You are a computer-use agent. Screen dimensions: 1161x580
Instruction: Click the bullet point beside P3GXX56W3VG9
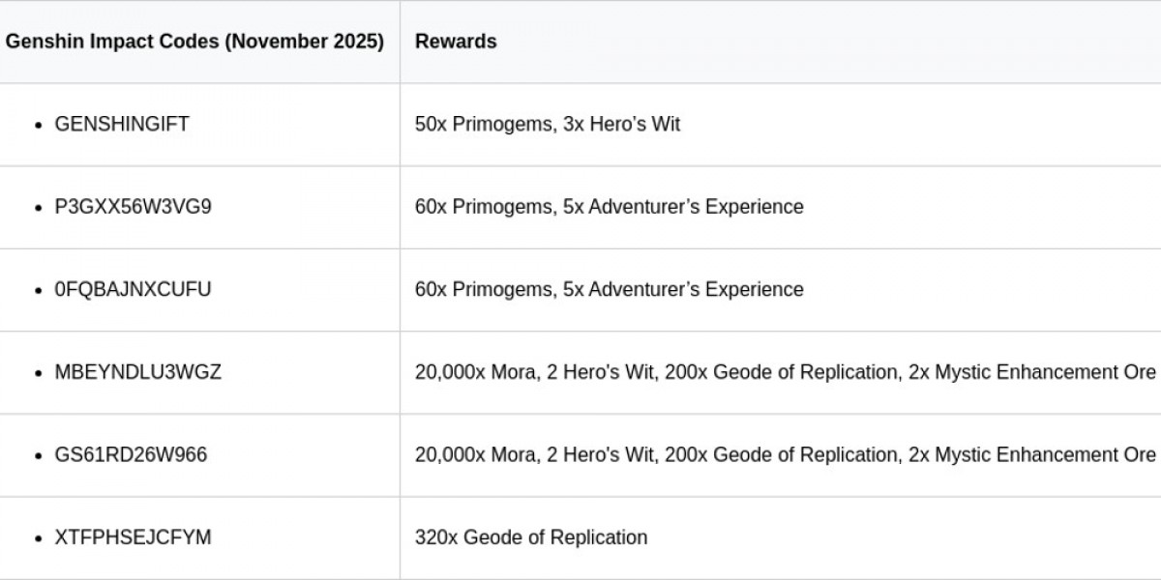click(39, 208)
